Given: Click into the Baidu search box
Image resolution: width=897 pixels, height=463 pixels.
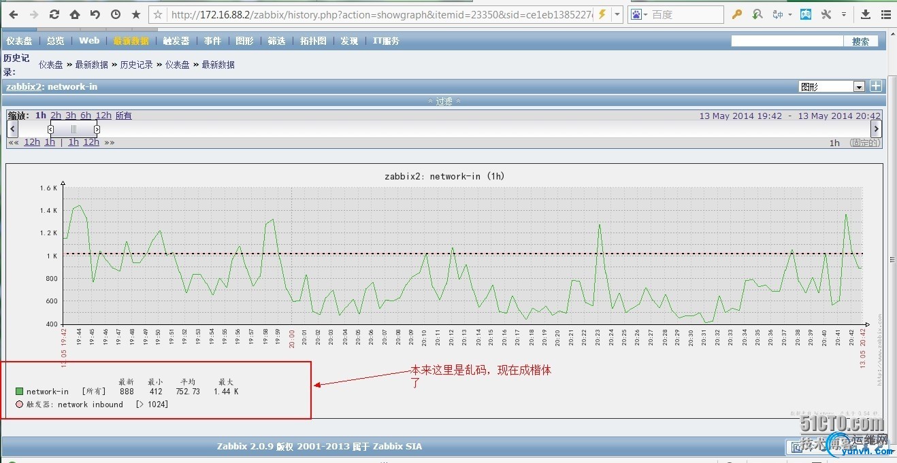Looking at the screenshot, I should pyautogui.click(x=686, y=14).
